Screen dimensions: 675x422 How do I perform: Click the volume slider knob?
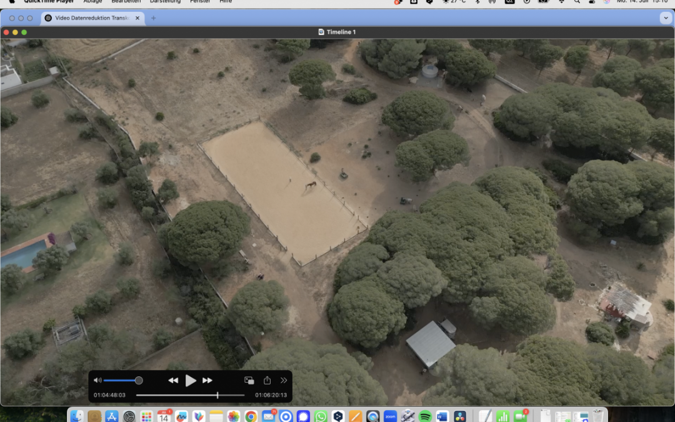click(139, 380)
